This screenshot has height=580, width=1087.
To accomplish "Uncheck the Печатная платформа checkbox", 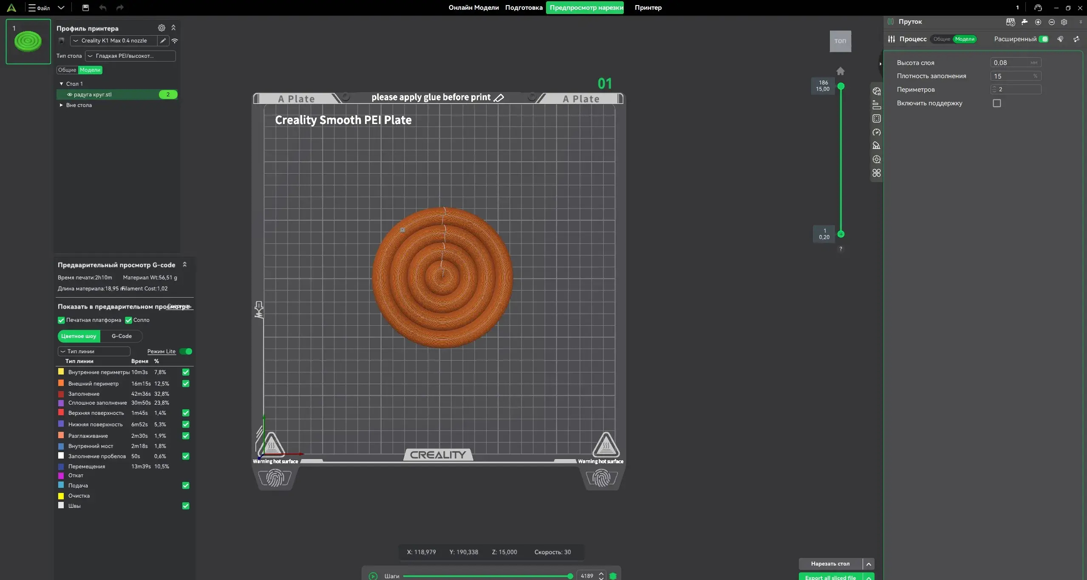I will point(61,320).
